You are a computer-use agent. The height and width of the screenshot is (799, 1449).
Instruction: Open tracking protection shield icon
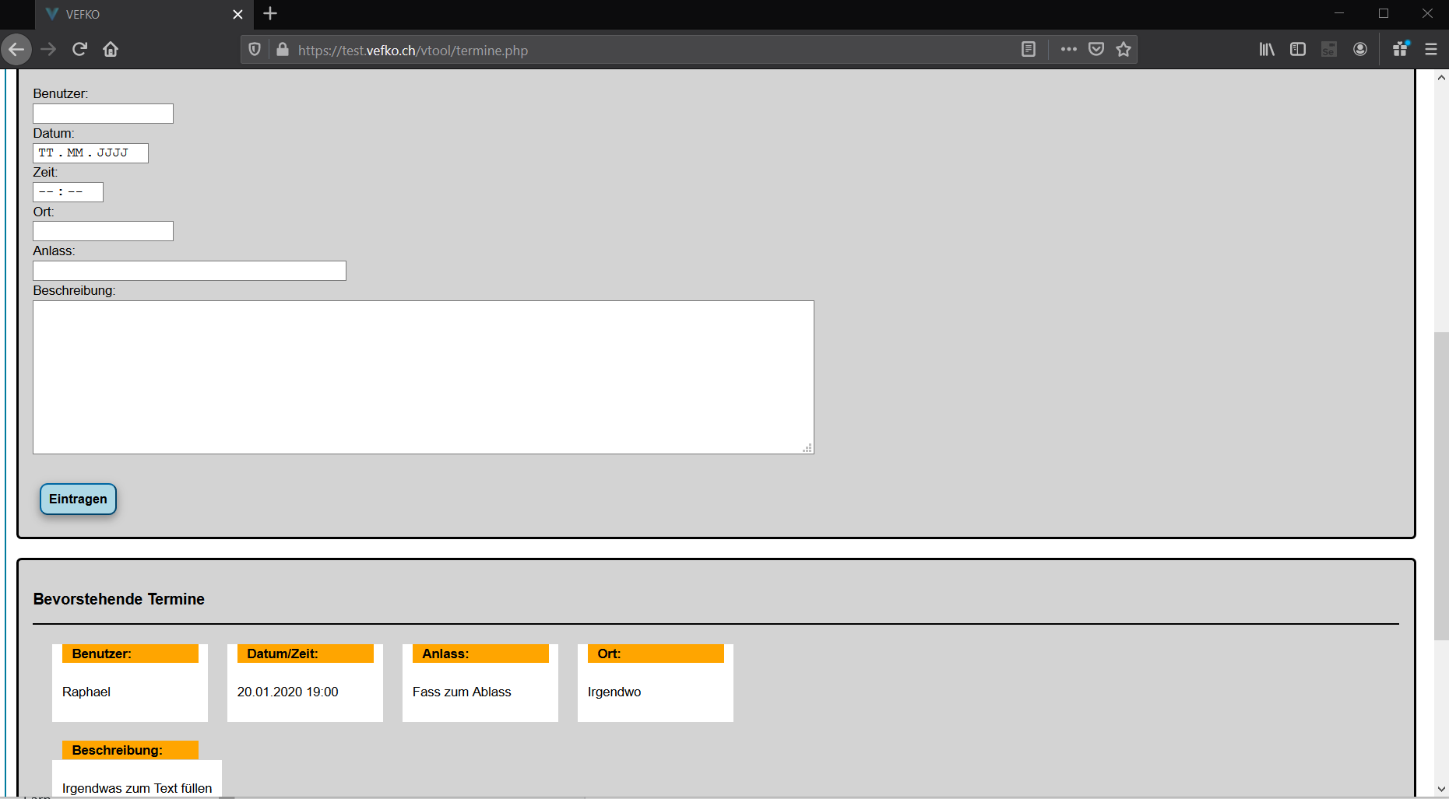(x=255, y=50)
